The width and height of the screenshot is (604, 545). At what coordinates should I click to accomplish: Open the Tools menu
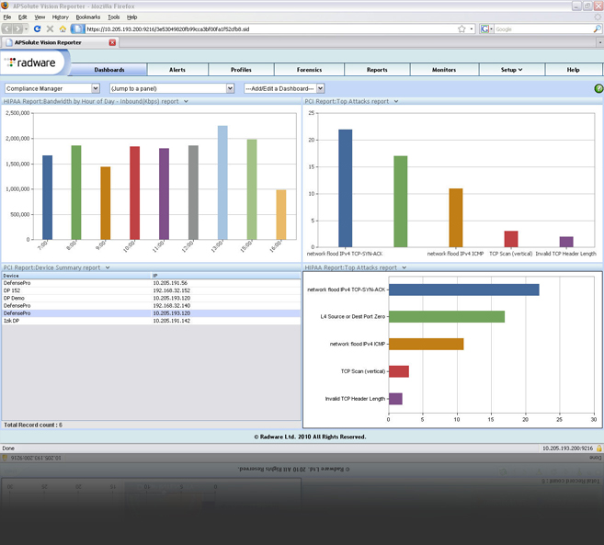pyautogui.click(x=114, y=17)
